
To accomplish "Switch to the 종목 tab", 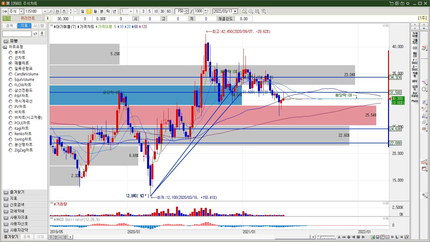I will tap(10, 26).
